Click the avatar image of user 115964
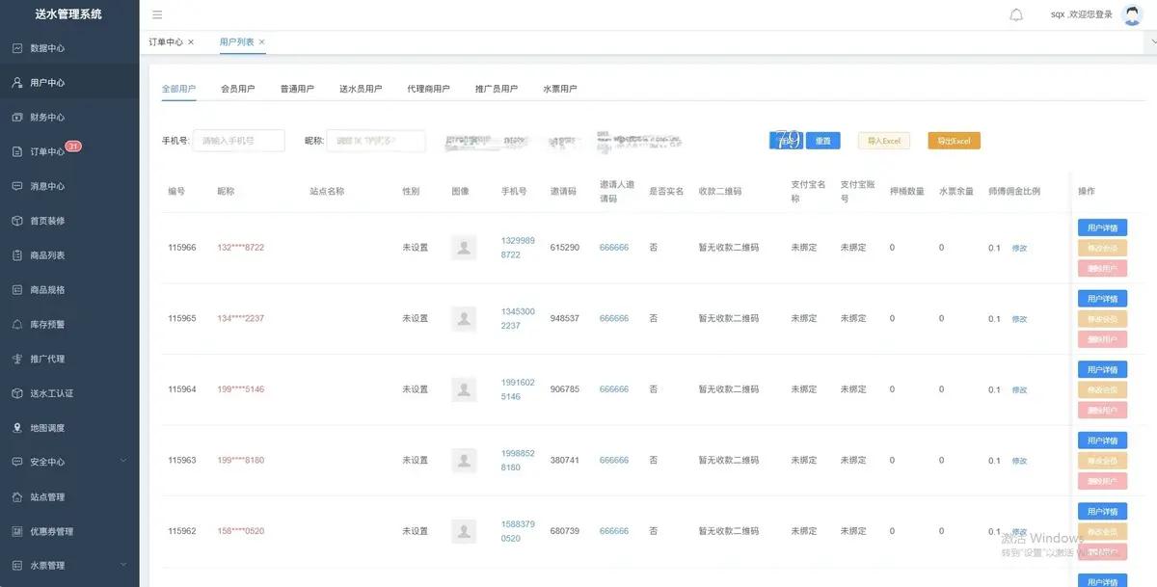Screen dimensions: 1157x587 [x=464, y=389]
